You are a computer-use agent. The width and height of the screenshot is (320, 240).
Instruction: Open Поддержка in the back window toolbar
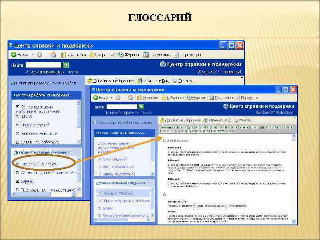pos(157,55)
